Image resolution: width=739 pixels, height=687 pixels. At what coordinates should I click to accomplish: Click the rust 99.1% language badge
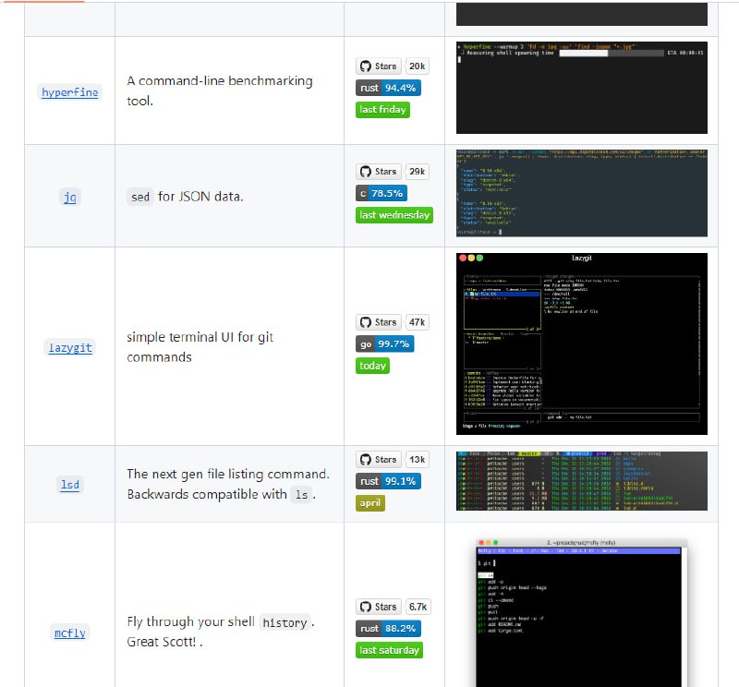tap(388, 481)
